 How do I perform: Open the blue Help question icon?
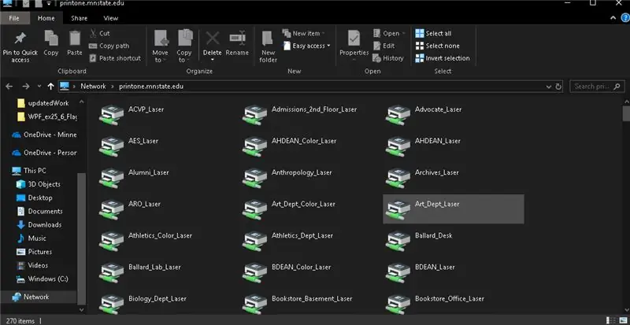625,18
